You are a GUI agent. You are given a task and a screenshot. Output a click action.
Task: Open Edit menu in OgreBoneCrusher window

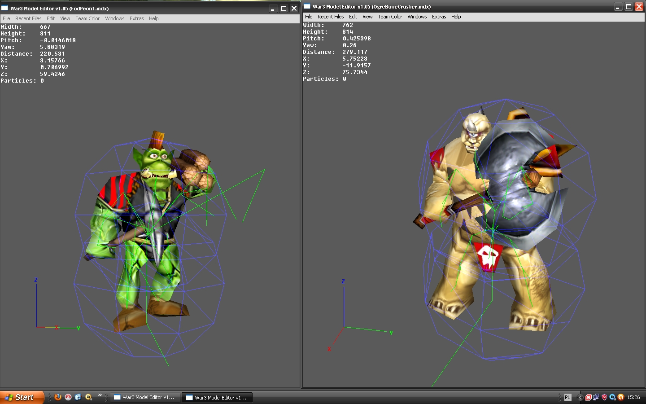(x=353, y=17)
